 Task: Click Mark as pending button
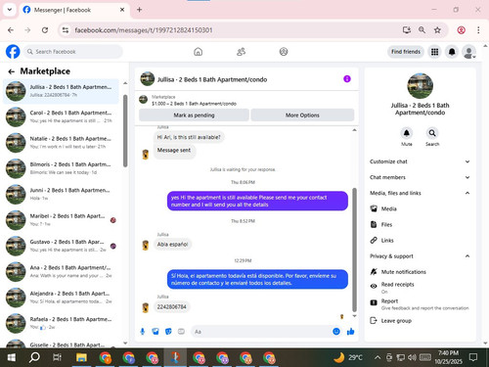(194, 115)
